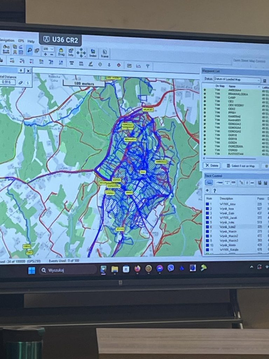This screenshot has width=269, height=359.
Task: Click the red circle toolbar icon
Action: tap(119, 65)
